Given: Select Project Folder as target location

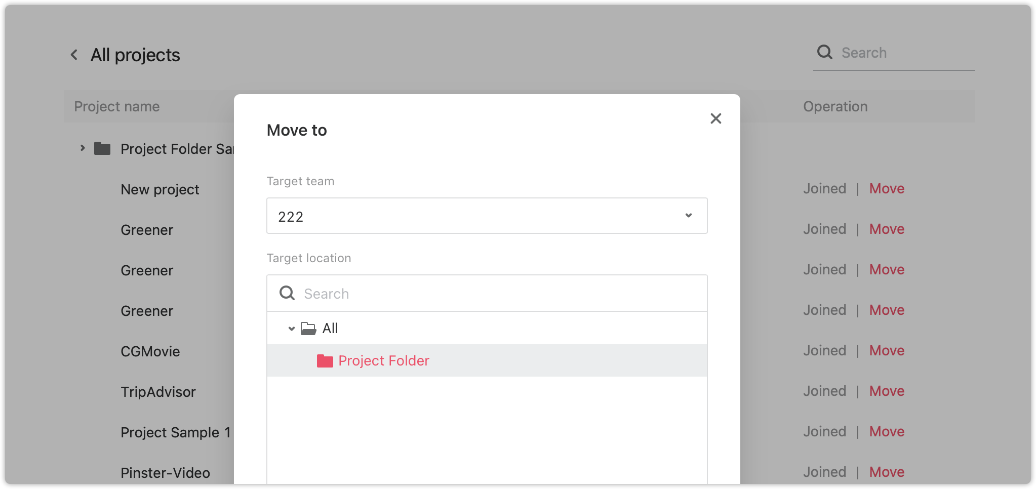Looking at the screenshot, I should click(487, 360).
